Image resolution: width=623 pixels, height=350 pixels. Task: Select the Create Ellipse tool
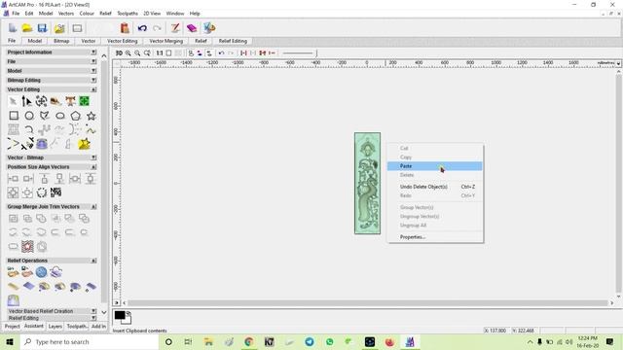click(60, 116)
